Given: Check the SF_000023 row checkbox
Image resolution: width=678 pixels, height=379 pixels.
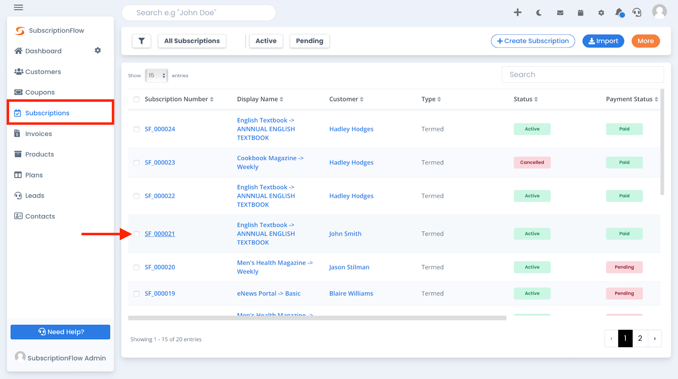Looking at the screenshot, I should [136, 163].
